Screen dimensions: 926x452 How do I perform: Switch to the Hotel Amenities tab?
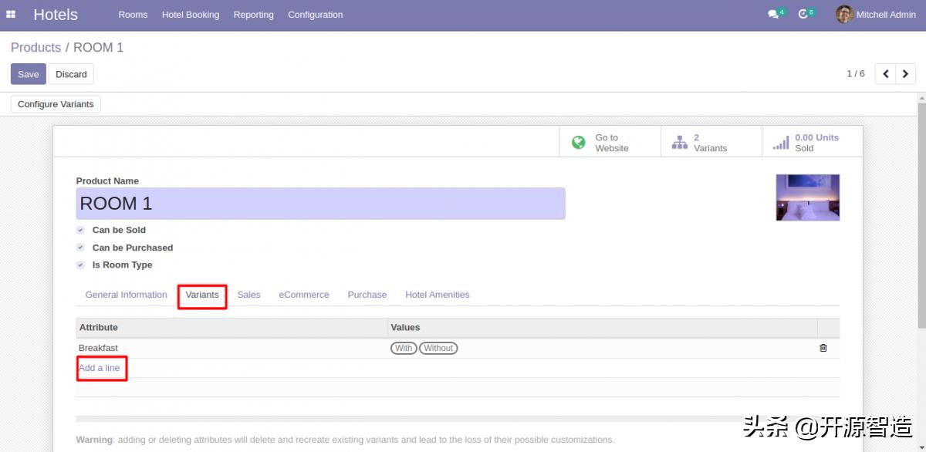coord(437,295)
